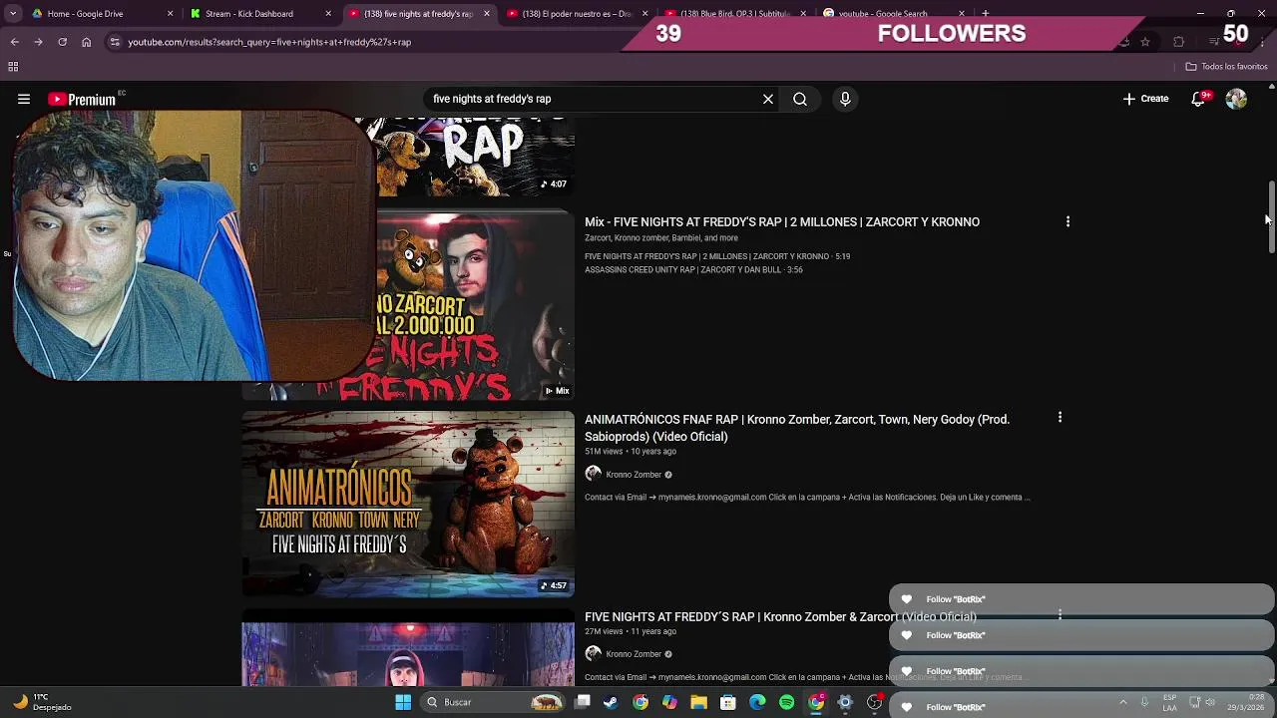Open File Explorer from the taskbar

pos(698,702)
